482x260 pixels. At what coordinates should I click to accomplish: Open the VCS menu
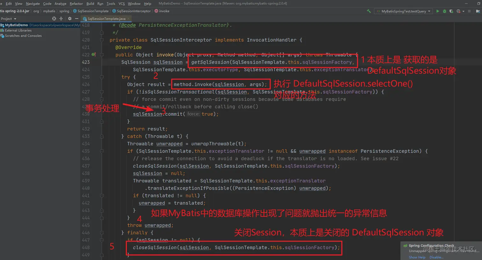click(x=121, y=3)
